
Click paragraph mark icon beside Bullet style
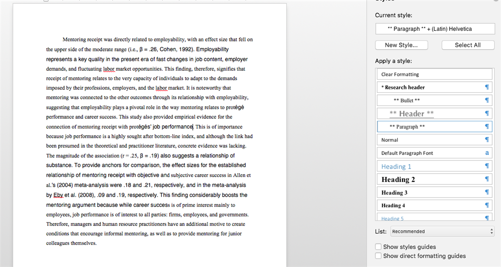pyautogui.click(x=487, y=100)
